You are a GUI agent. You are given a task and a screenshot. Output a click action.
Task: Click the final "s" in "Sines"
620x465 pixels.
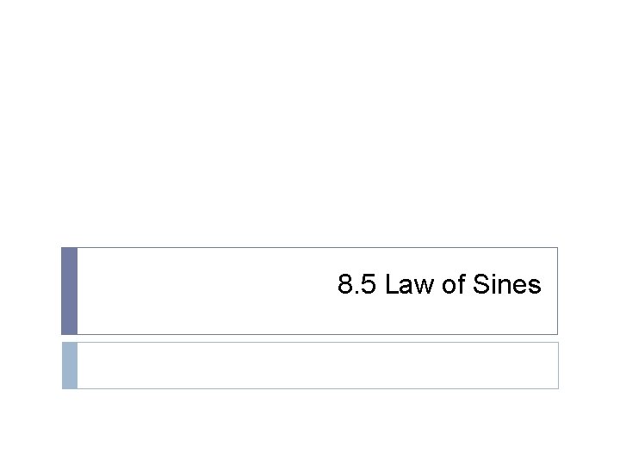point(536,285)
